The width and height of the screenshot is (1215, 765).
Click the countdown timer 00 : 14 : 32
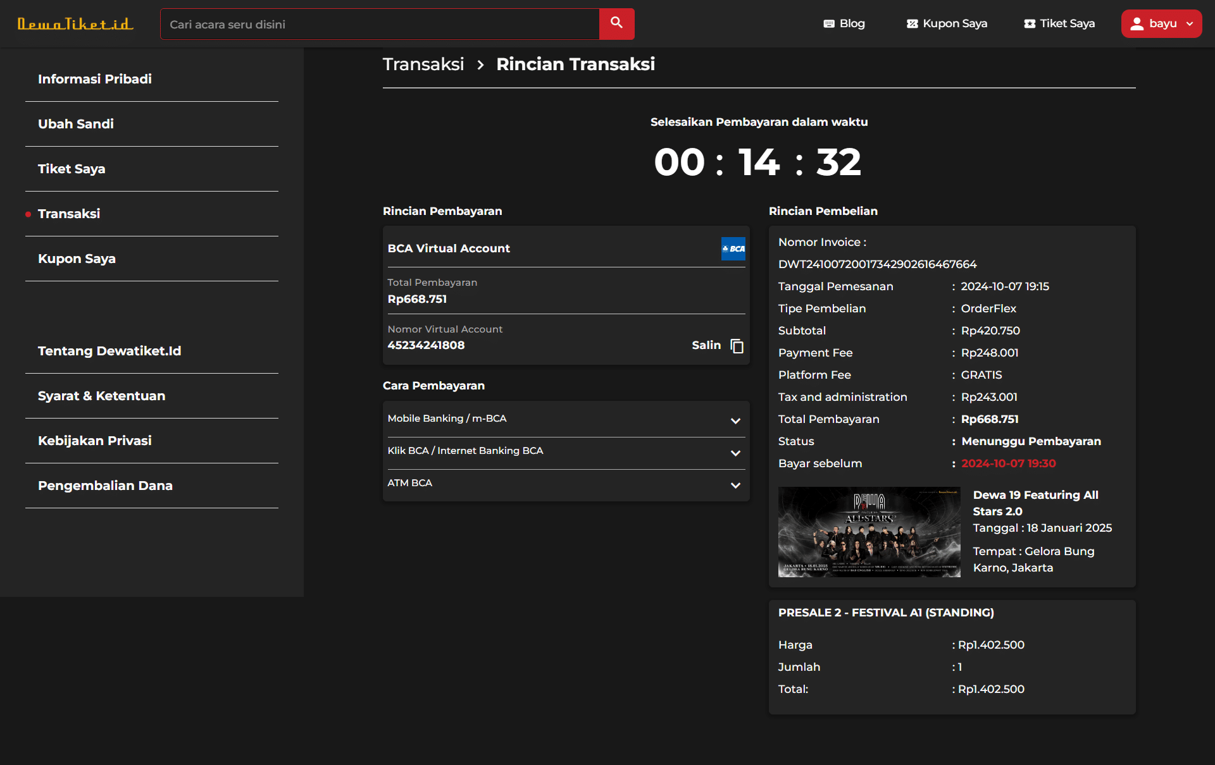pyautogui.click(x=758, y=162)
